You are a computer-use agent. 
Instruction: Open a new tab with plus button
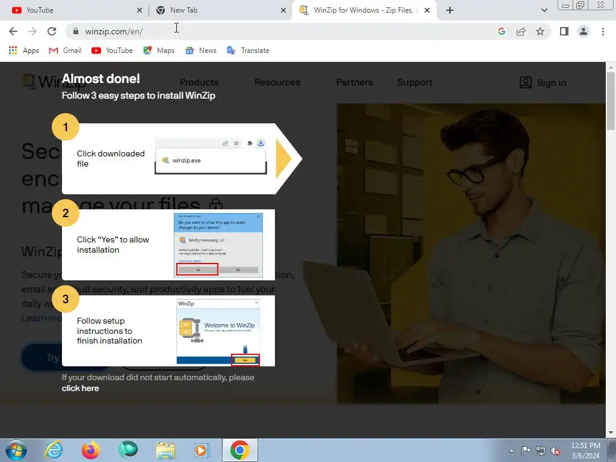tap(450, 11)
